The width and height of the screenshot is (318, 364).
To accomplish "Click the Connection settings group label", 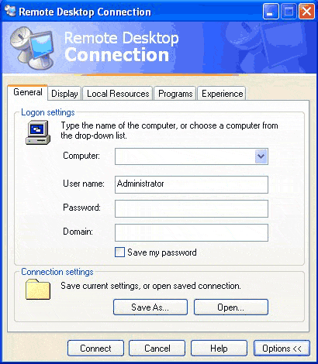I will 57,272.
